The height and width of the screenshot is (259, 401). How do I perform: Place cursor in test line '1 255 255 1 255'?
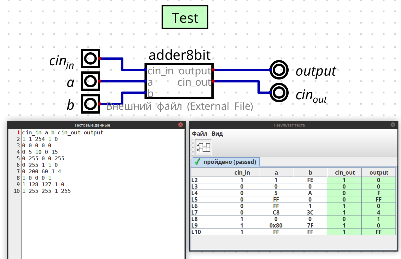point(46,191)
